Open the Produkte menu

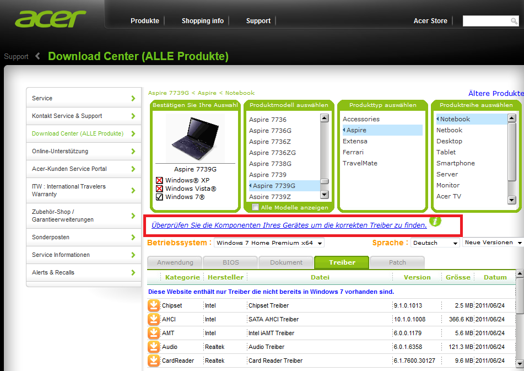pos(145,21)
